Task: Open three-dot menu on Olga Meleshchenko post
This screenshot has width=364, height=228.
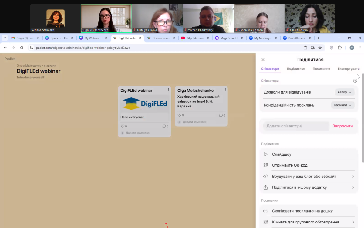Action: coord(225,90)
